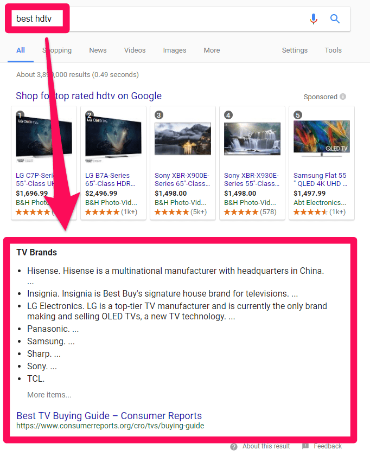
Task: Click the Sony XBR-X930E TV image
Action: (252, 139)
